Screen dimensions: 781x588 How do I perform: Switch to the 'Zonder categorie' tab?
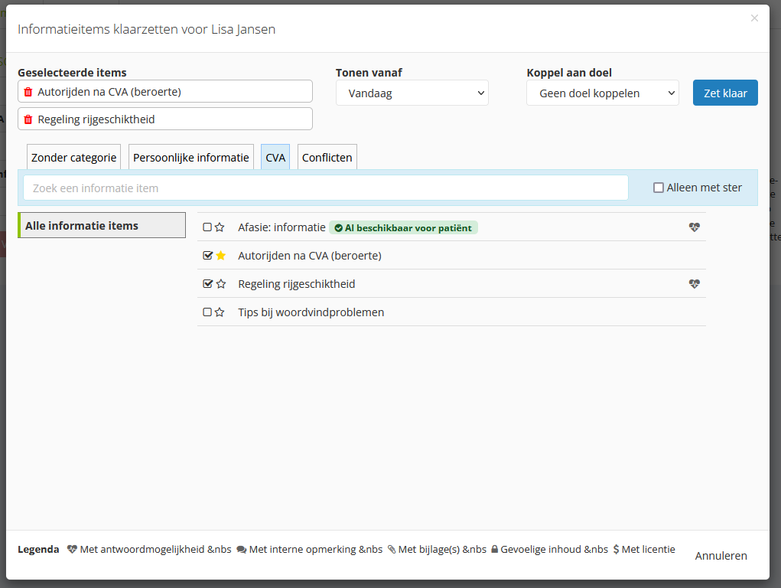(x=73, y=158)
